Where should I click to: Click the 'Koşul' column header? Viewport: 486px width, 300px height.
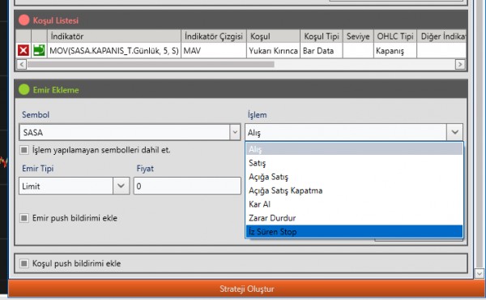(273, 36)
